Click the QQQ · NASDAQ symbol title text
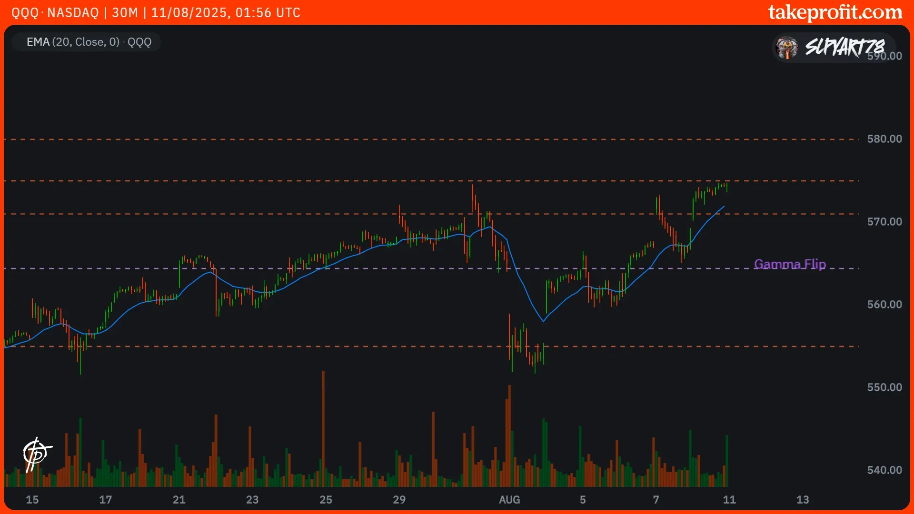The height and width of the screenshot is (514, 914). tap(55, 12)
